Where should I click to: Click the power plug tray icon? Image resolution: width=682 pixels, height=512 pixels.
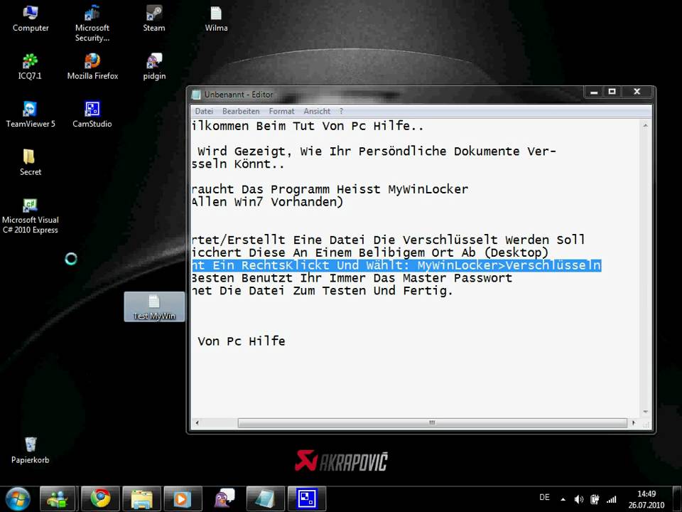[595, 499]
